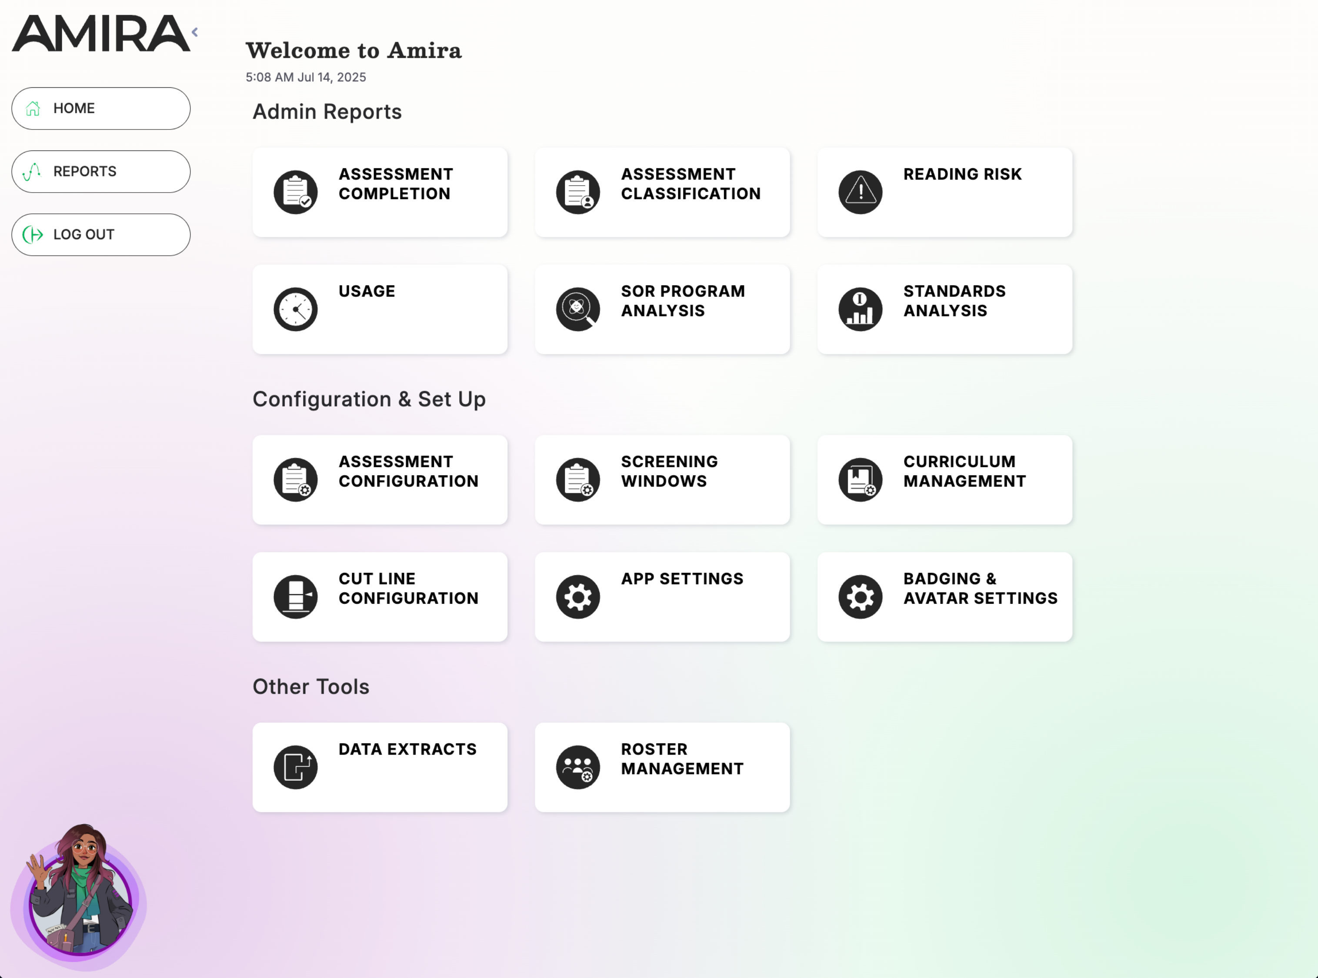This screenshot has width=1318, height=978.
Task: Click the Assessment Completion clipboard icon
Action: tap(295, 193)
